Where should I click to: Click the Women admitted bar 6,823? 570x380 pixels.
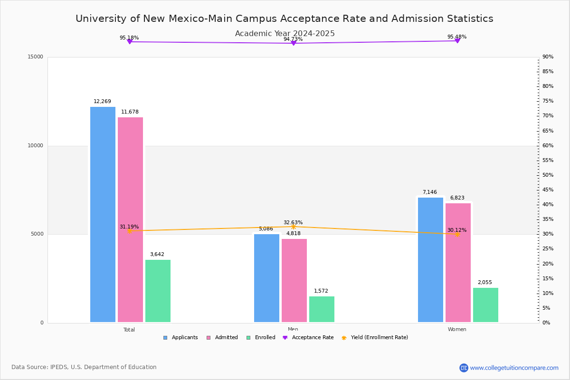coord(458,263)
